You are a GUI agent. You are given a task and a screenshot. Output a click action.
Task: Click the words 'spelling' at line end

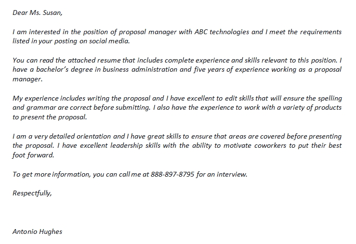click(330, 98)
